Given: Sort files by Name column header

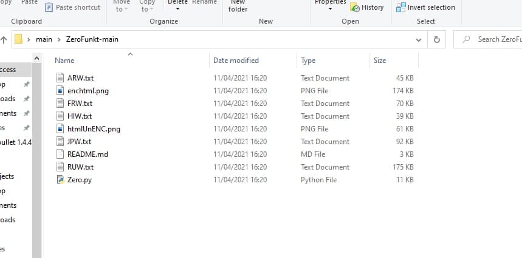Looking at the screenshot, I should click(x=64, y=61).
